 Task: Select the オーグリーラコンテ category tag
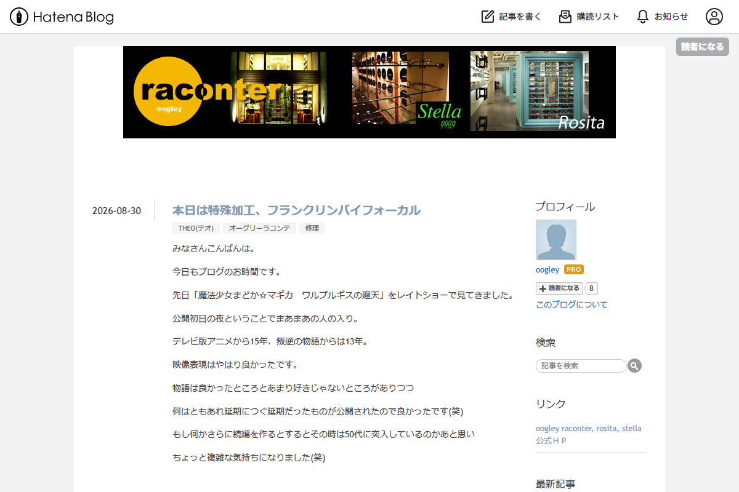point(259,228)
